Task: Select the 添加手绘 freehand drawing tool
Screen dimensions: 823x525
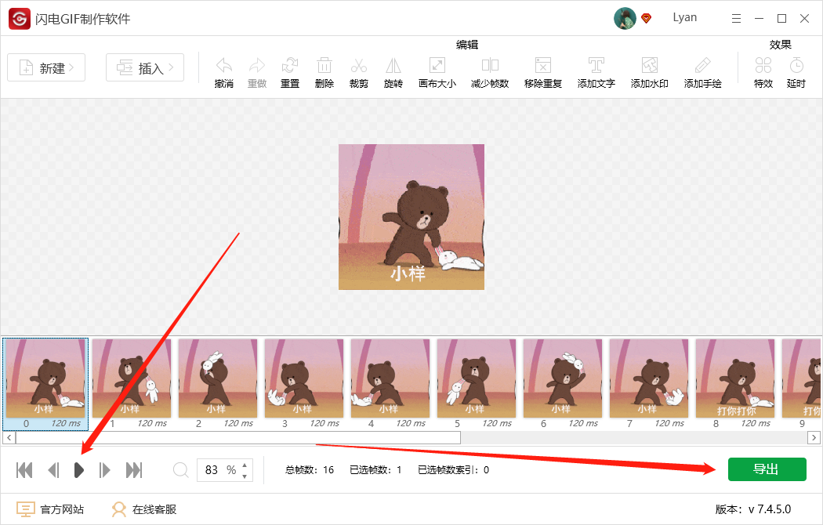Action: (703, 66)
